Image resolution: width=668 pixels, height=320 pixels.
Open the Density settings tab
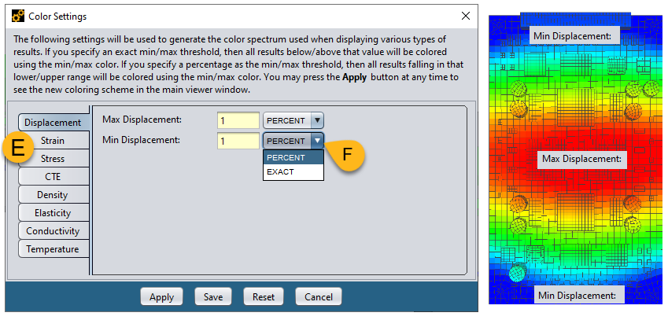pyautogui.click(x=53, y=195)
